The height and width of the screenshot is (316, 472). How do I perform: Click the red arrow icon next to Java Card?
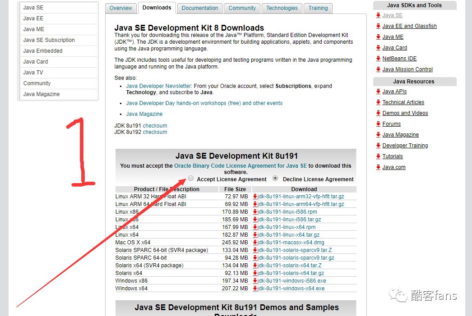pyautogui.click(x=379, y=48)
